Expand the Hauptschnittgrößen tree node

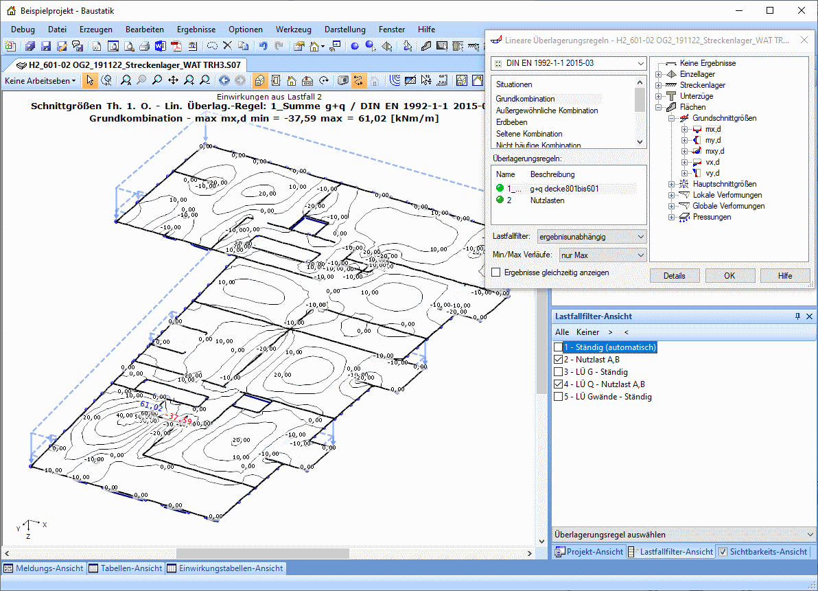point(671,184)
